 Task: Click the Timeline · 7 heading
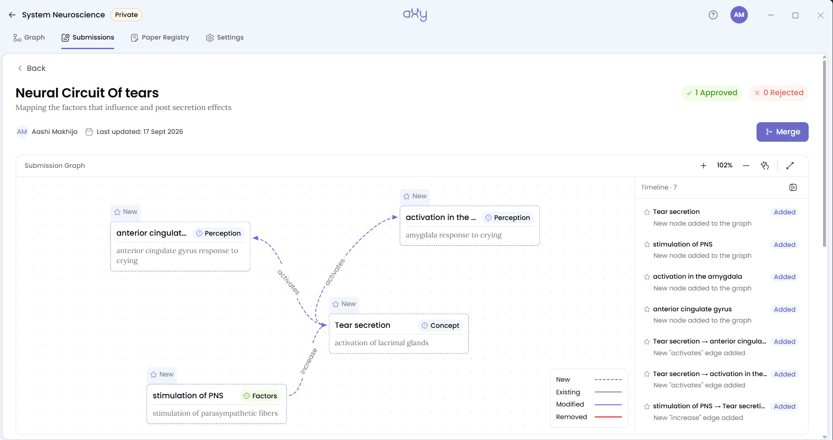pos(659,187)
